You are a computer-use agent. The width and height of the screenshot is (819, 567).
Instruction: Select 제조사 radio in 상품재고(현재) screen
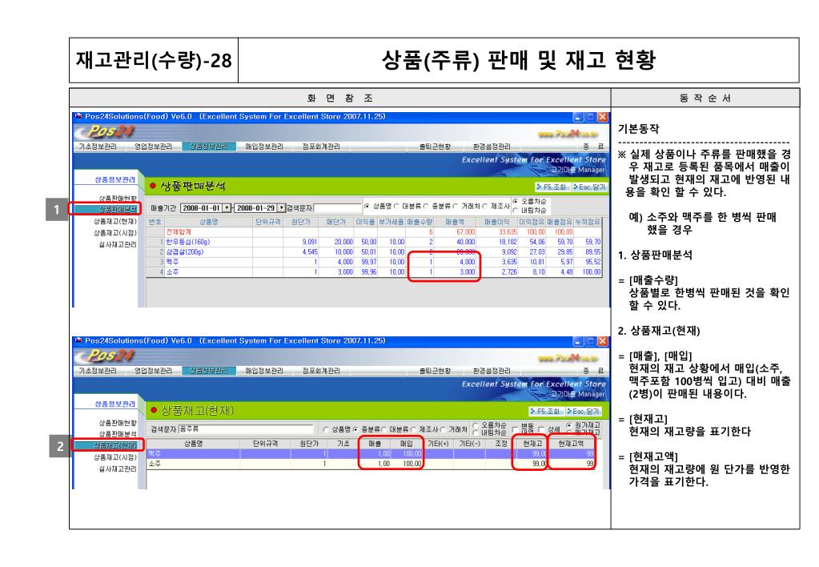pos(414,429)
